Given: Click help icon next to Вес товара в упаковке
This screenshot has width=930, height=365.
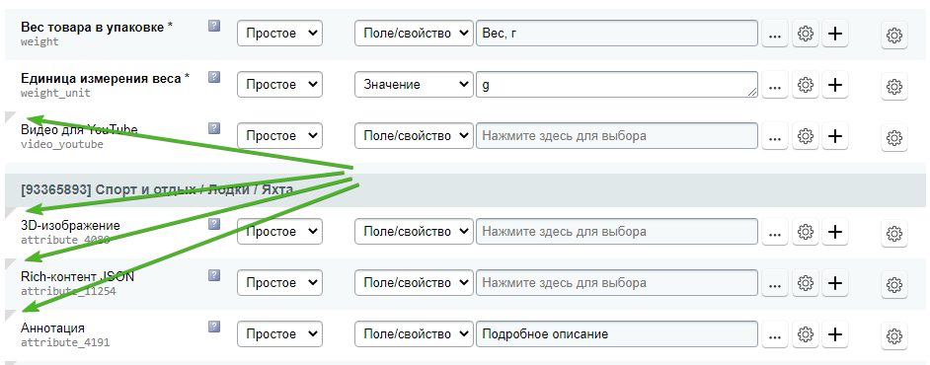Looking at the screenshot, I should pos(214,26).
